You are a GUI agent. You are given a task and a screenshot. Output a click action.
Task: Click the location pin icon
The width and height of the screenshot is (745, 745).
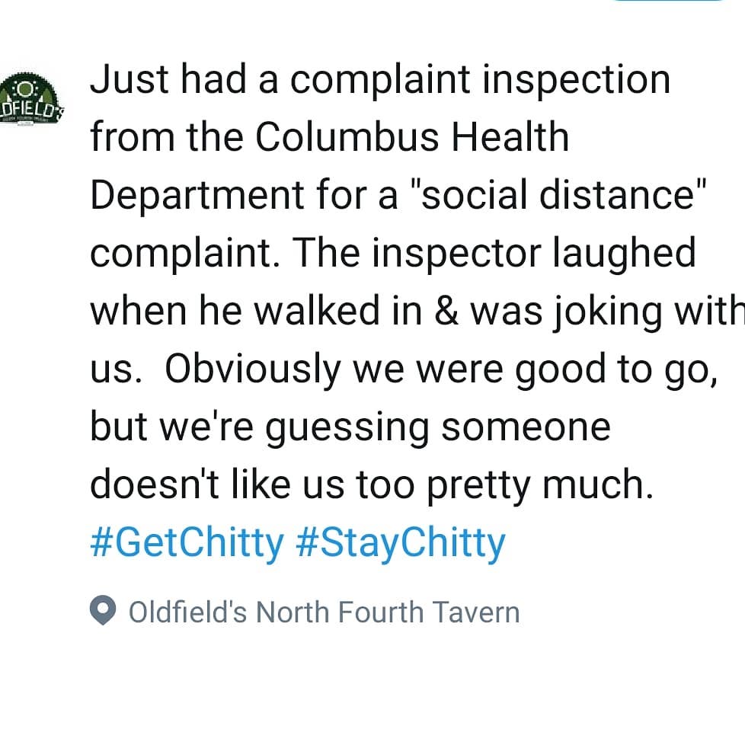(x=103, y=611)
